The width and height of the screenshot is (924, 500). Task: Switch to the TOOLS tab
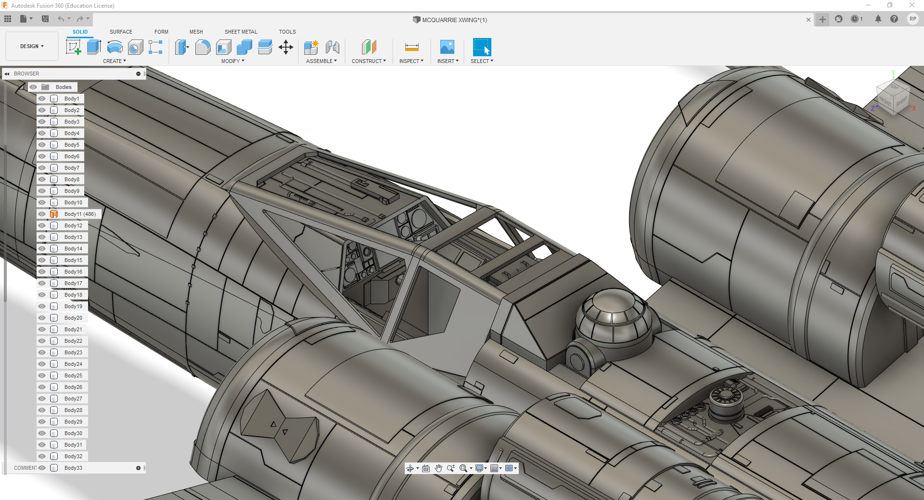pos(287,32)
